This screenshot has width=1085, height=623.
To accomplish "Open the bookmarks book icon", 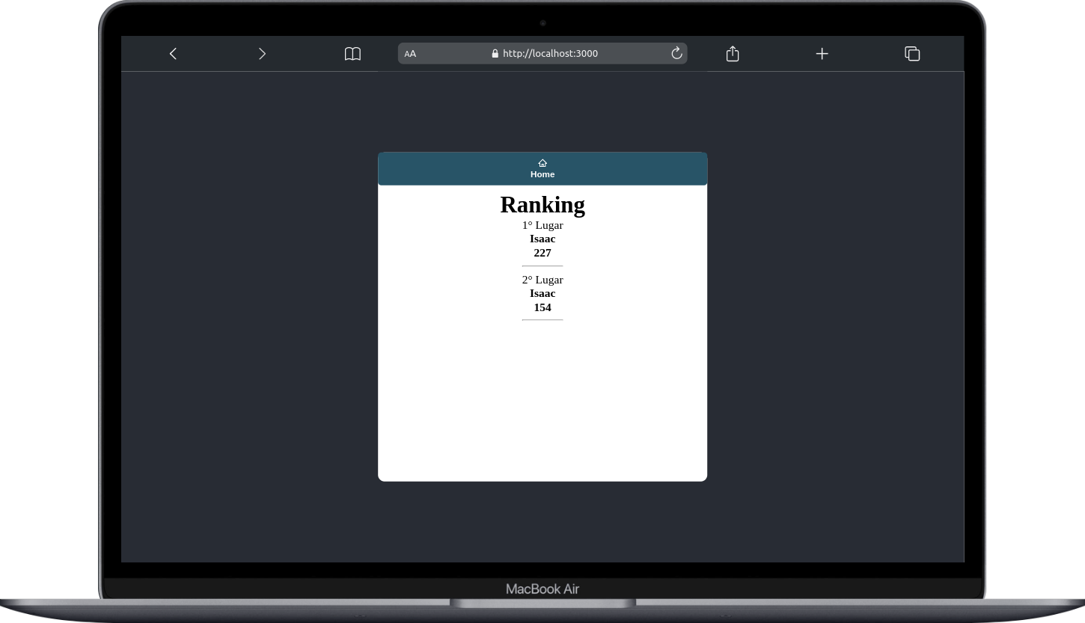I will point(352,54).
